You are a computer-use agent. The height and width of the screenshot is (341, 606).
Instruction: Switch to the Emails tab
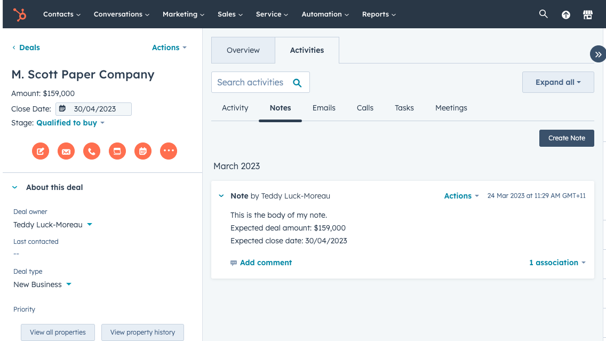click(x=324, y=108)
